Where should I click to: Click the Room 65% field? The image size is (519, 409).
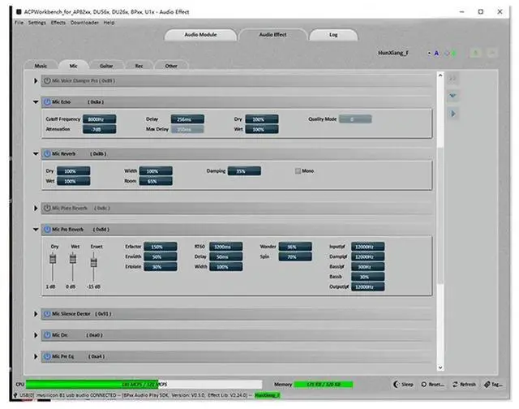pyautogui.click(x=156, y=181)
